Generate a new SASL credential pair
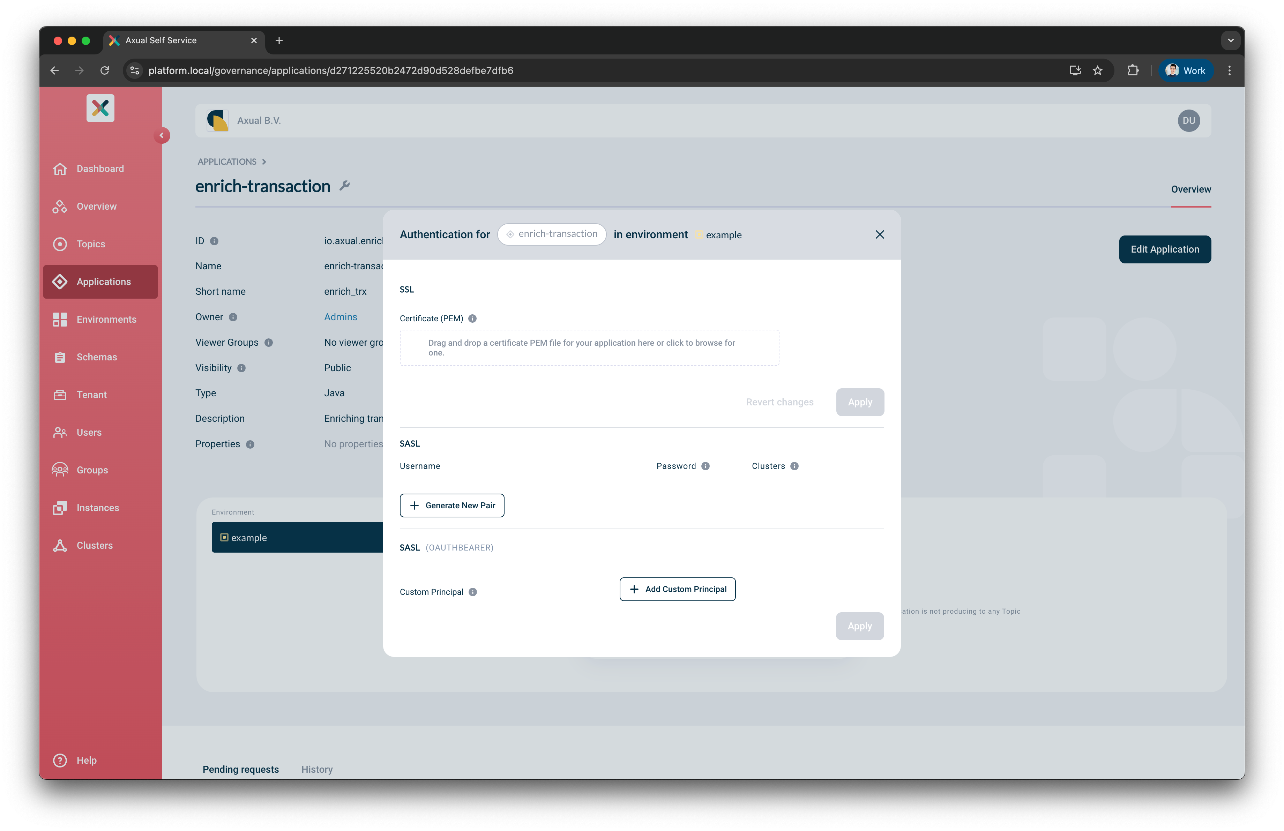Viewport: 1284px width, 831px height. point(451,505)
